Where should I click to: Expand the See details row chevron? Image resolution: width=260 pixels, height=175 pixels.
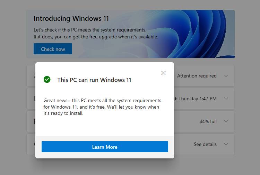pos(226,144)
